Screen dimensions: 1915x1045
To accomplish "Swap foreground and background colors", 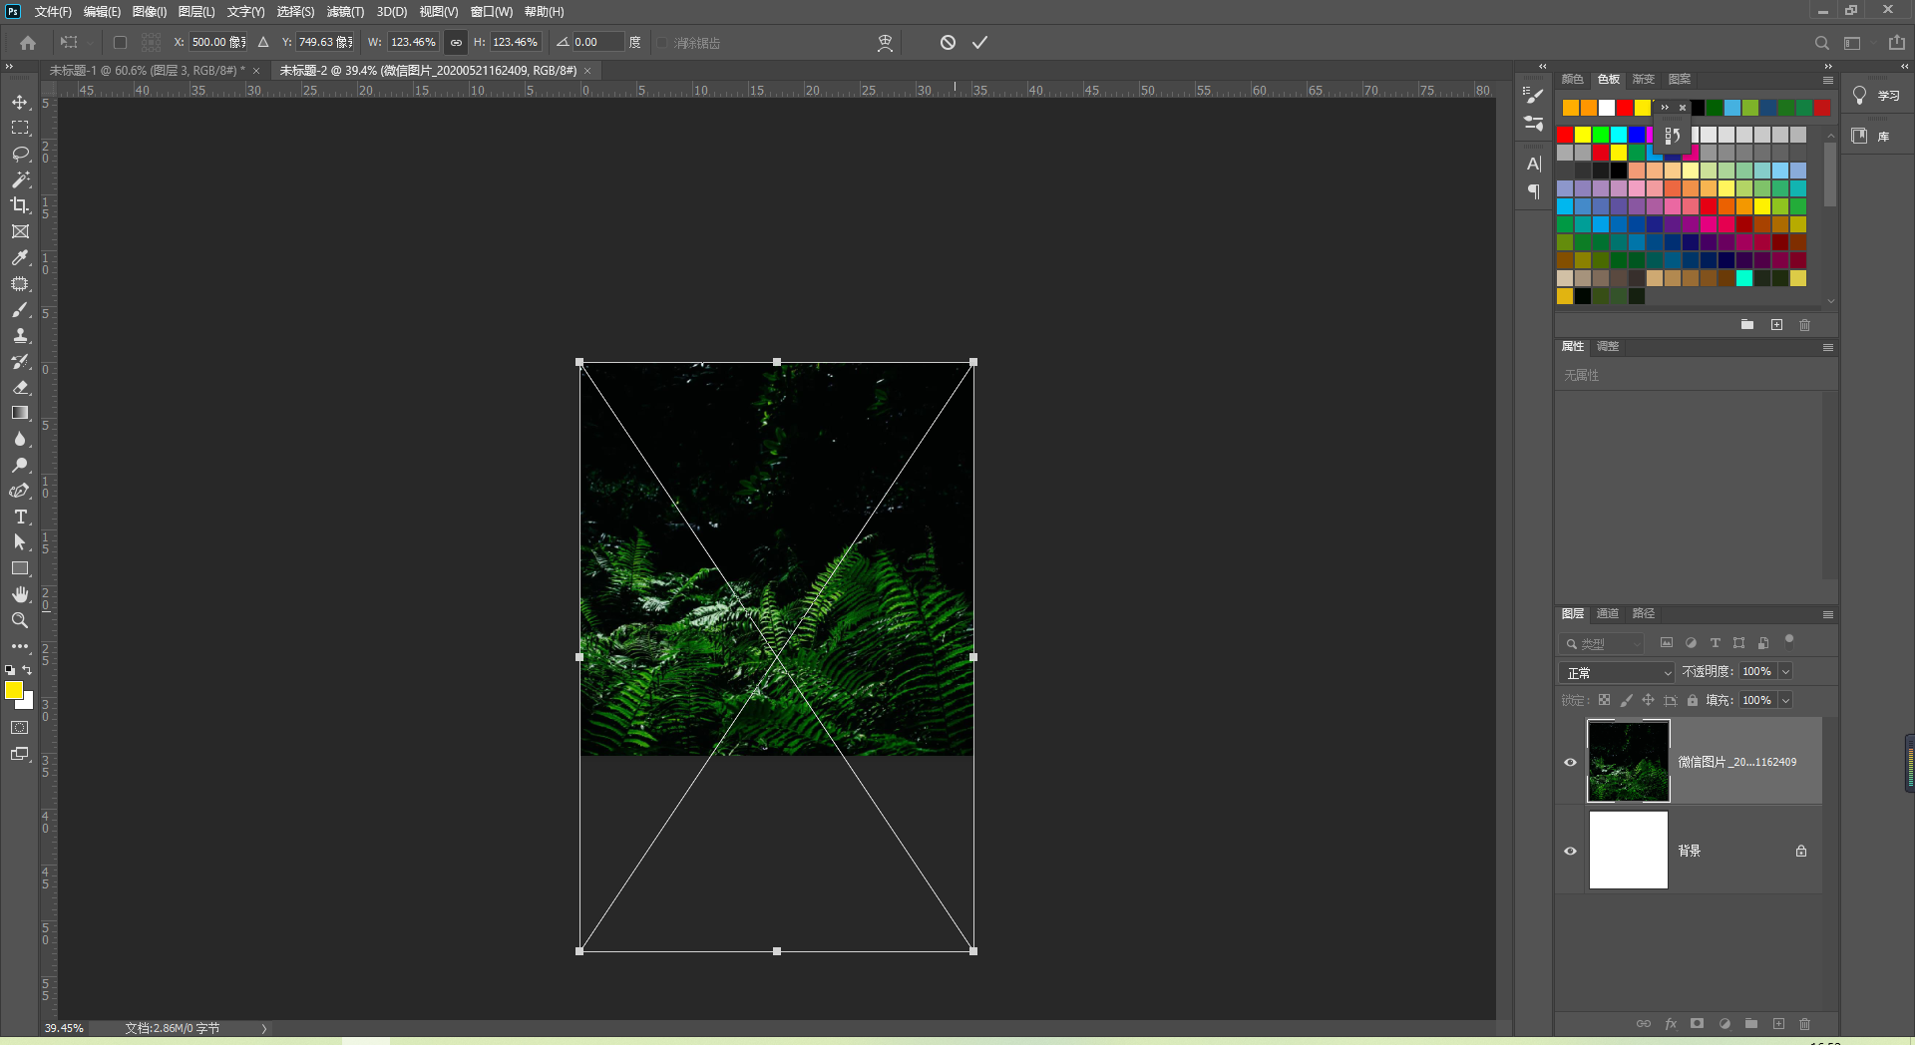I will [27, 670].
